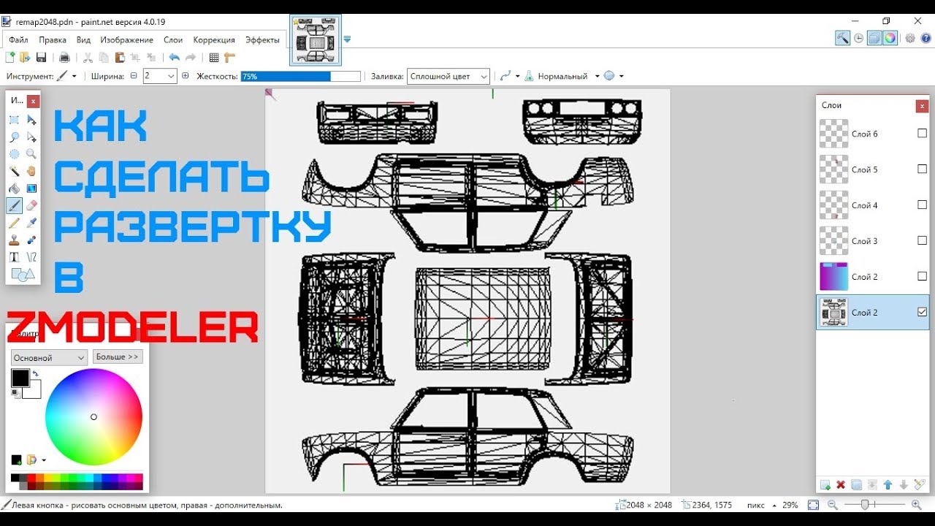Expand the image list arrow beside thumbnail

tap(347, 39)
